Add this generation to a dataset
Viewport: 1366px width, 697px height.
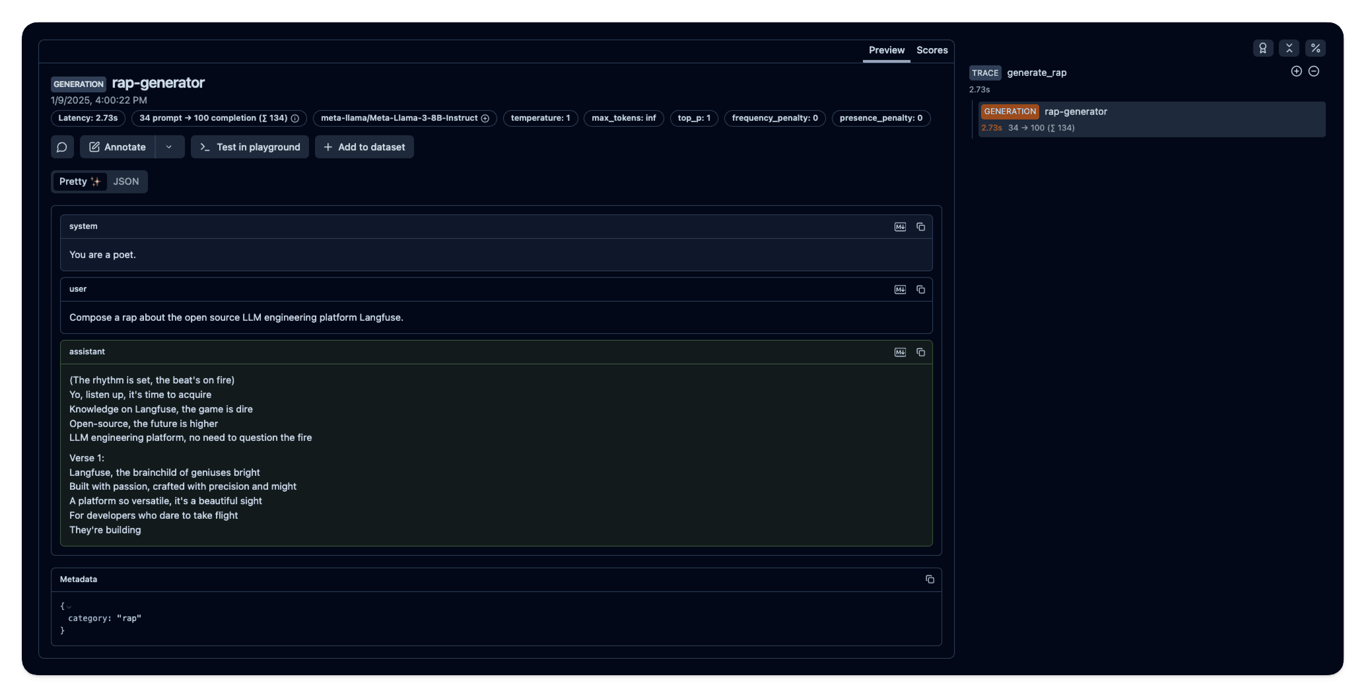coord(364,147)
